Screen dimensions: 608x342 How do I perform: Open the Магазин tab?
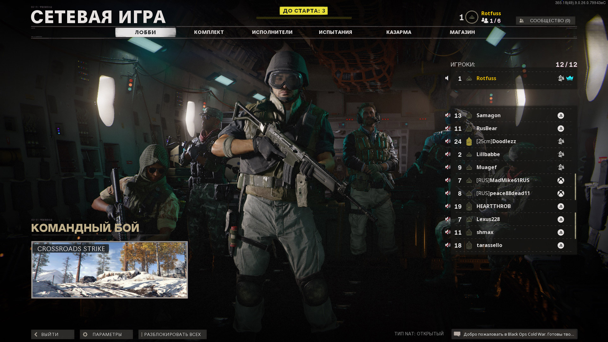click(x=462, y=32)
